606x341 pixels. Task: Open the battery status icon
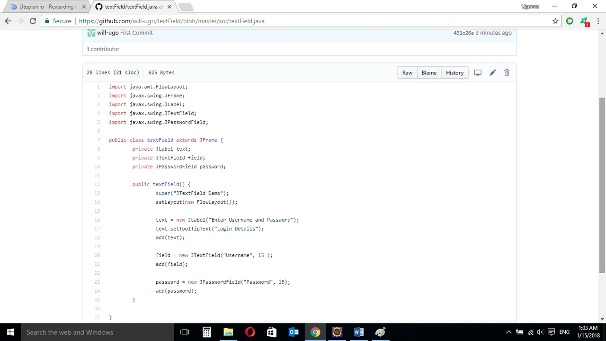(x=519, y=332)
